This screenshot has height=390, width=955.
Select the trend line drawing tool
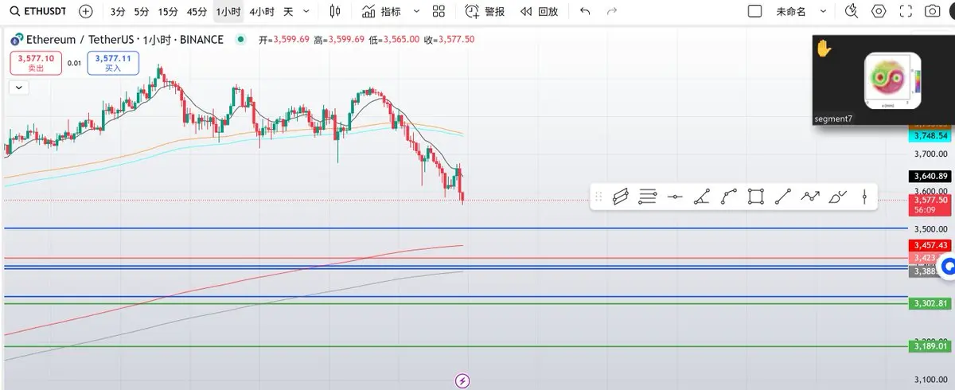(x=783, y=197)
